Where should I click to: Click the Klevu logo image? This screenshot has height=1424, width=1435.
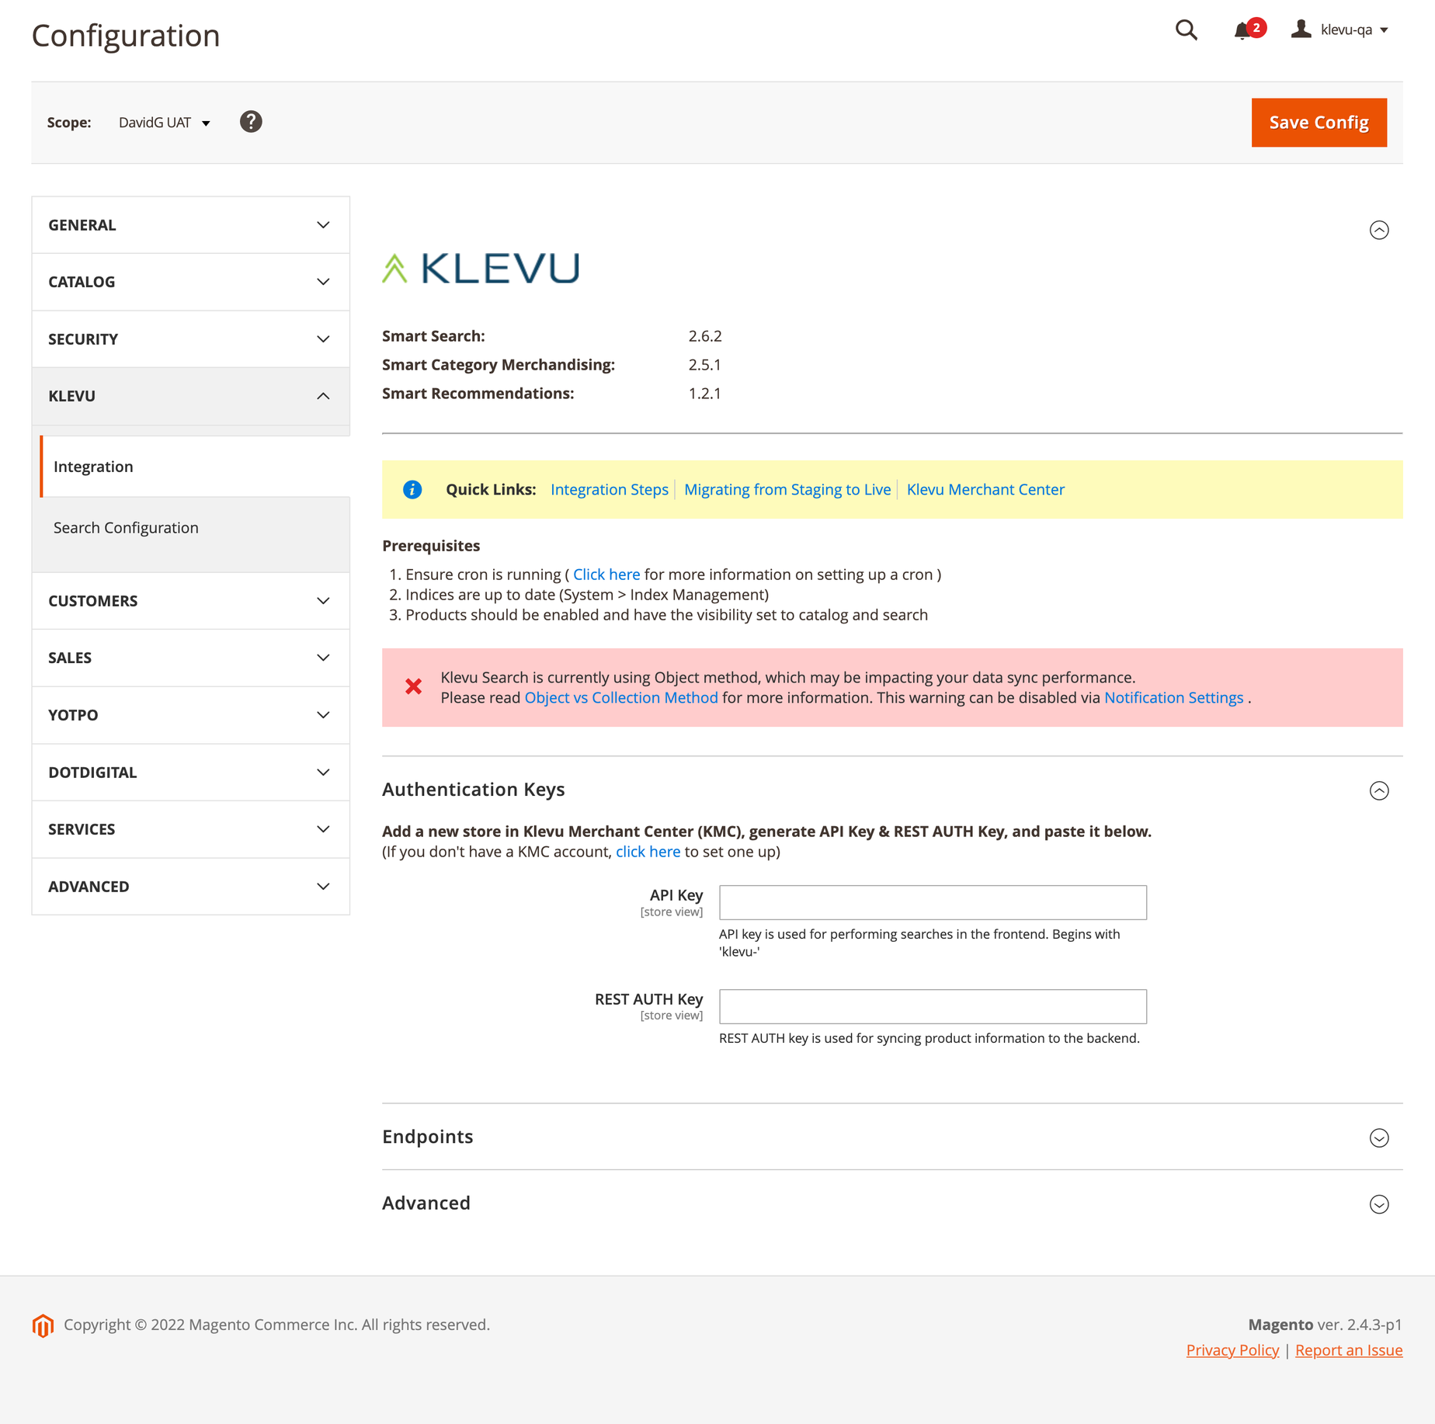click(481, 268)
